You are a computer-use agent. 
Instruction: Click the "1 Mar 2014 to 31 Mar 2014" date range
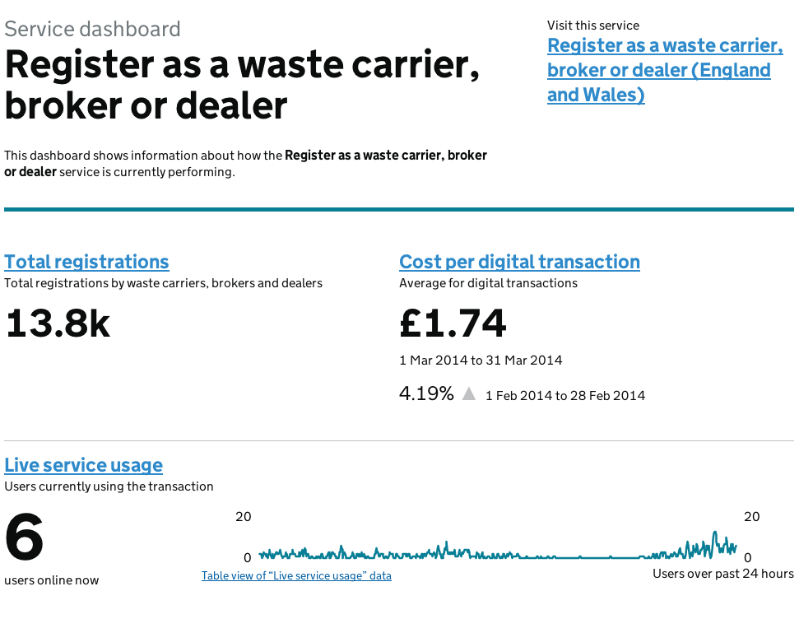pyautogui.click(x=481, y=360)
